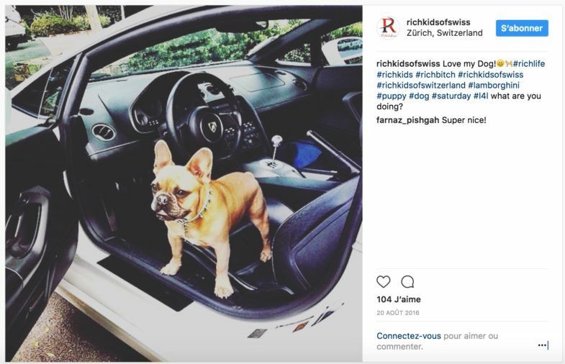View the 104 J'aime likes list
Image resolution: width=565 pixels, height=364 pixels.
point(399,299)
